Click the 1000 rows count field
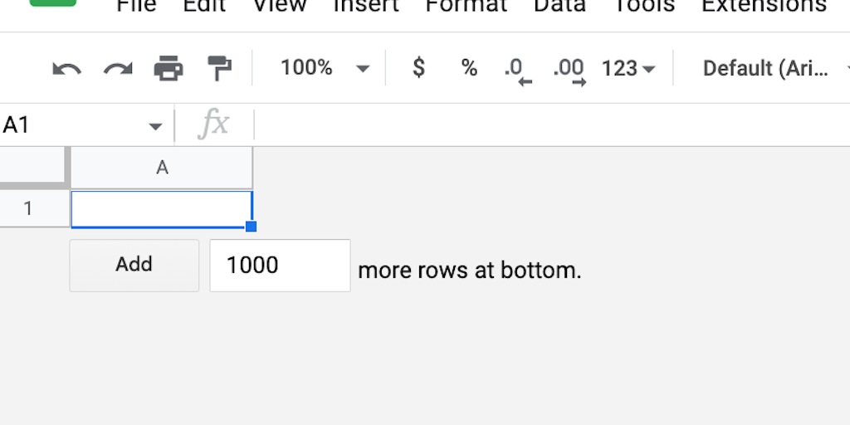Viewport: 850px width, 425px height. pyautogui.click(x=279, y=266)
